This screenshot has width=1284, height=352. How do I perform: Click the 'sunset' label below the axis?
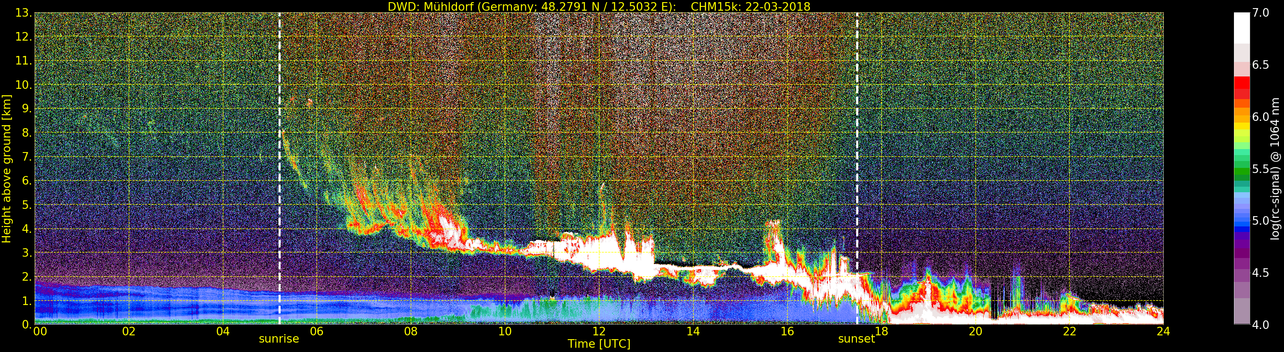856,339
